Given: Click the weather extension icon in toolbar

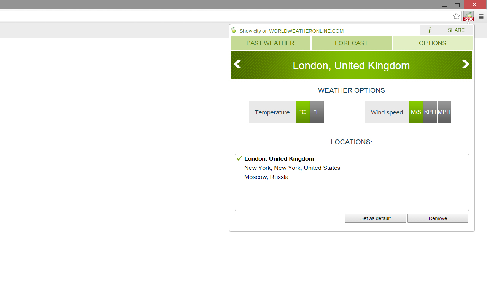Looking at the screenshot, I should [x=468, y=16].
